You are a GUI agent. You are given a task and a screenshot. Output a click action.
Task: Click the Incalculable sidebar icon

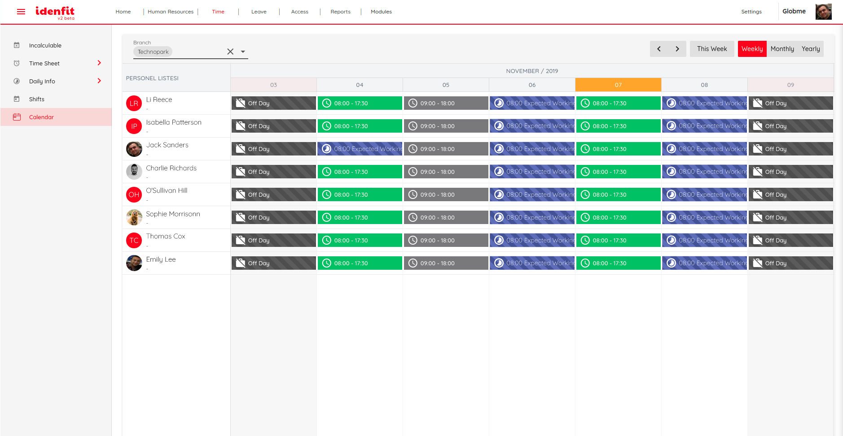point(17,45)
